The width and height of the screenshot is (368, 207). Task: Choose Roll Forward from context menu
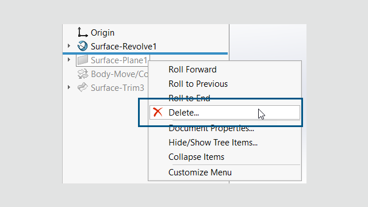pyautogui.click(x=193, y=70)
